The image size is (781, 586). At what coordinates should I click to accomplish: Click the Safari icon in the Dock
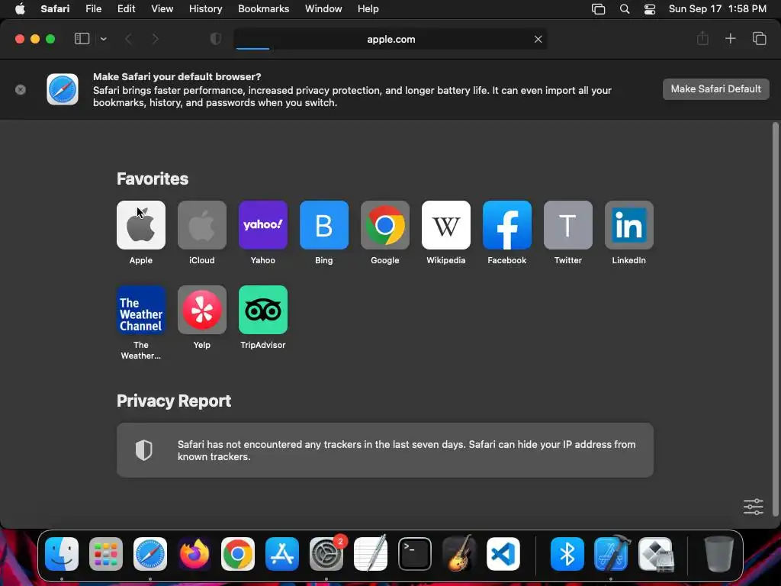(150, 554)
